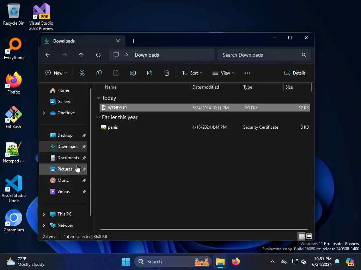
Task: Switch to details list view icon in status bar
Action: [x=302, y=236]
